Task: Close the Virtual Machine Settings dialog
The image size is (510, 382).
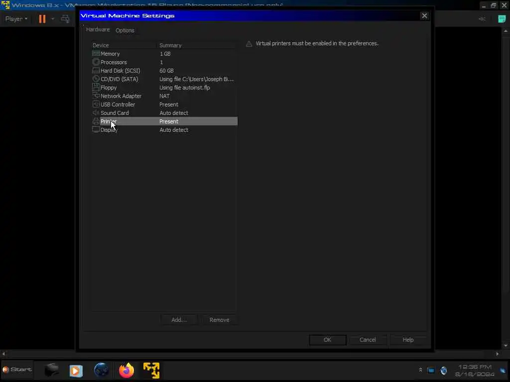Action: coord(424,15)
